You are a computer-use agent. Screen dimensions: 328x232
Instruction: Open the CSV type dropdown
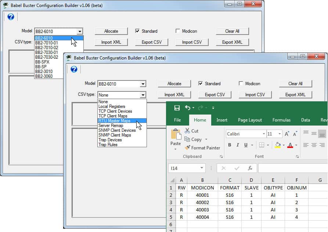tap(144, 95)
